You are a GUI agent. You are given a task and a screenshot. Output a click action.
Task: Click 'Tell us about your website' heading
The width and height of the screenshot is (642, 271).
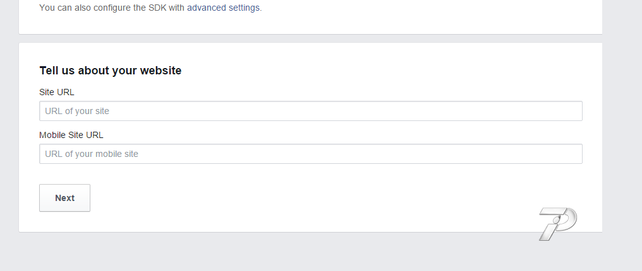pos(111,71)
